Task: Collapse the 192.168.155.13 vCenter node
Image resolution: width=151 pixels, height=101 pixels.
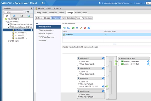Action: point(4,19)
